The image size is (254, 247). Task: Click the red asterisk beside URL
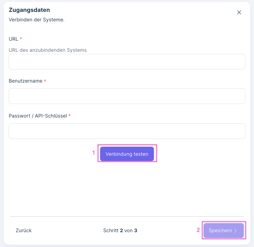21,39
